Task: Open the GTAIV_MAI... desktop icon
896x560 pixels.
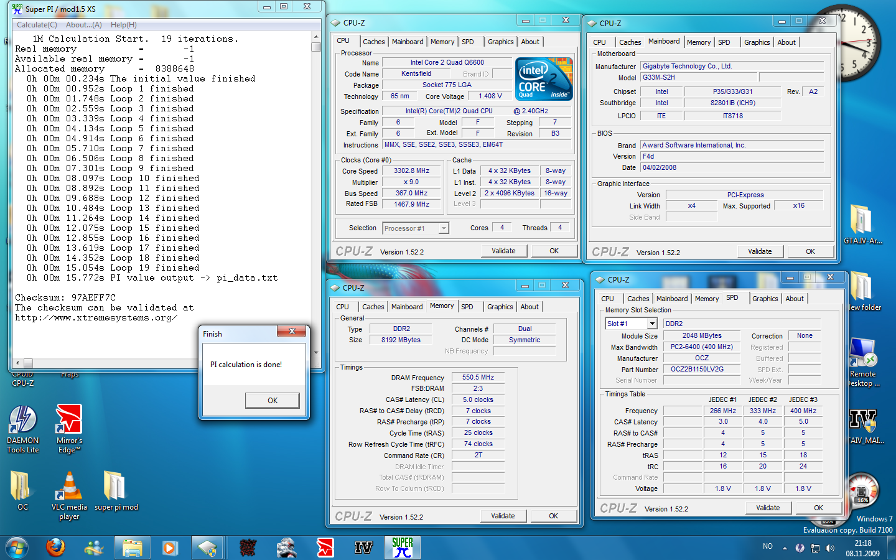Action: click(x=864, y=427)
